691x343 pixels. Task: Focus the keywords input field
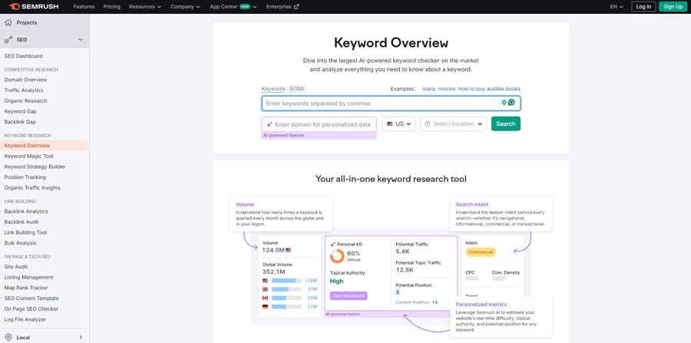coord(391,104)
